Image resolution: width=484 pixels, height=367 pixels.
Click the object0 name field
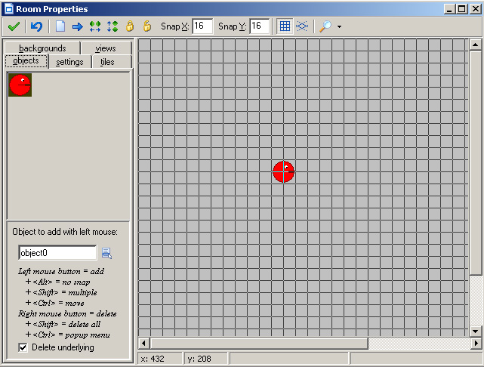(x=57, y=253)
